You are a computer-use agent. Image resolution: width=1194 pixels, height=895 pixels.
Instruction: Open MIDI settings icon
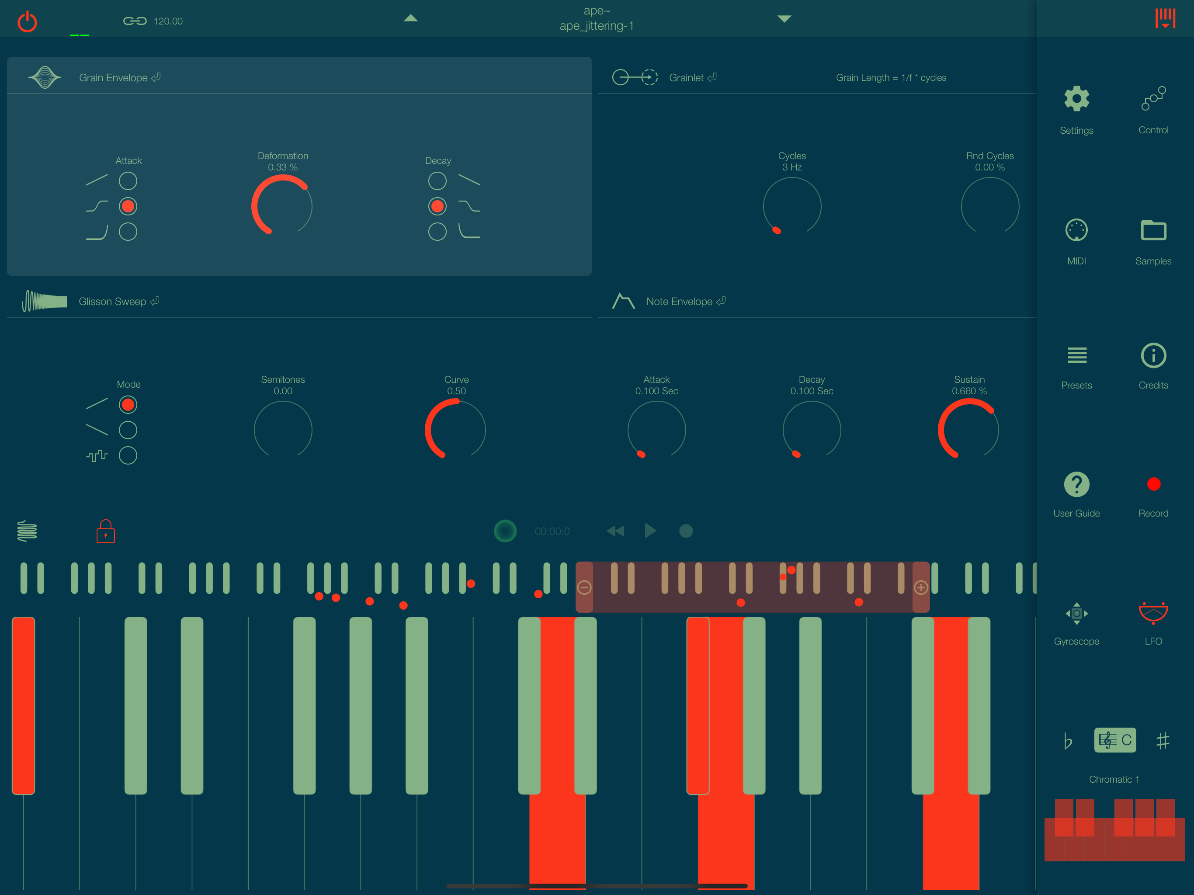coord(1076,230)
